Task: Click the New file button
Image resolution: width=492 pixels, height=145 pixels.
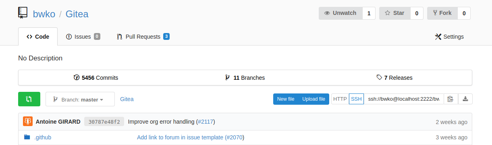Action: [286, 99]
